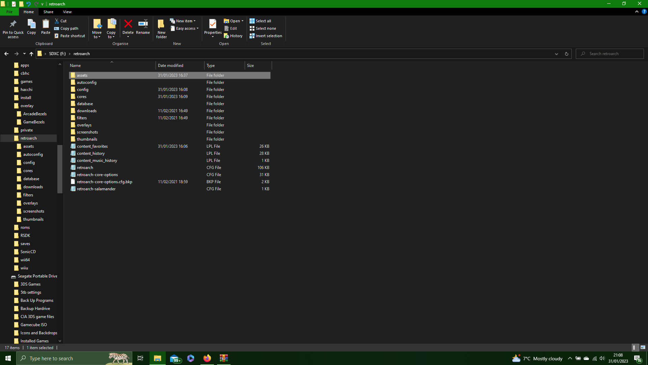This screenshot has height=365, width=648.
Task: Switch to the View ribbon tab
Action: [67, 12]
